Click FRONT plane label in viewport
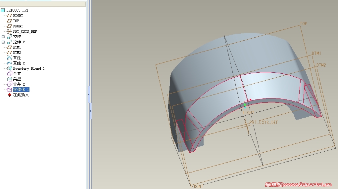Image resolution: width=338 pixels, height=189 pixels. [197, 186]
